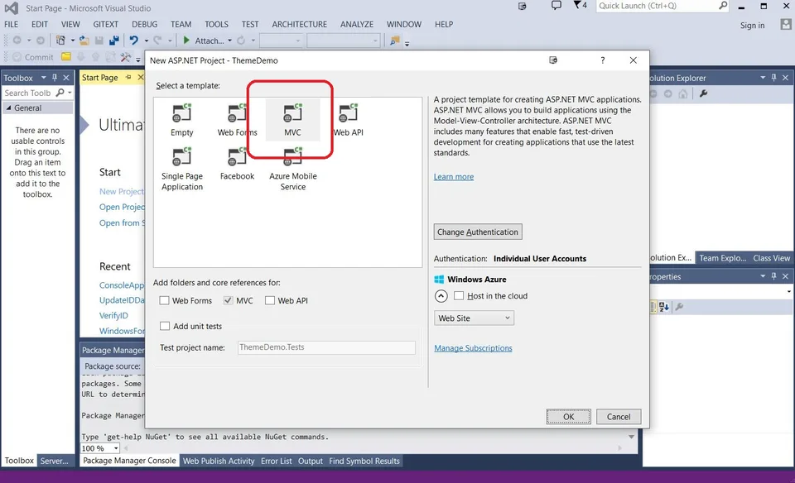
Task: Click the alphabetical sort icon in Properties
Action: (x=663, y=307)
